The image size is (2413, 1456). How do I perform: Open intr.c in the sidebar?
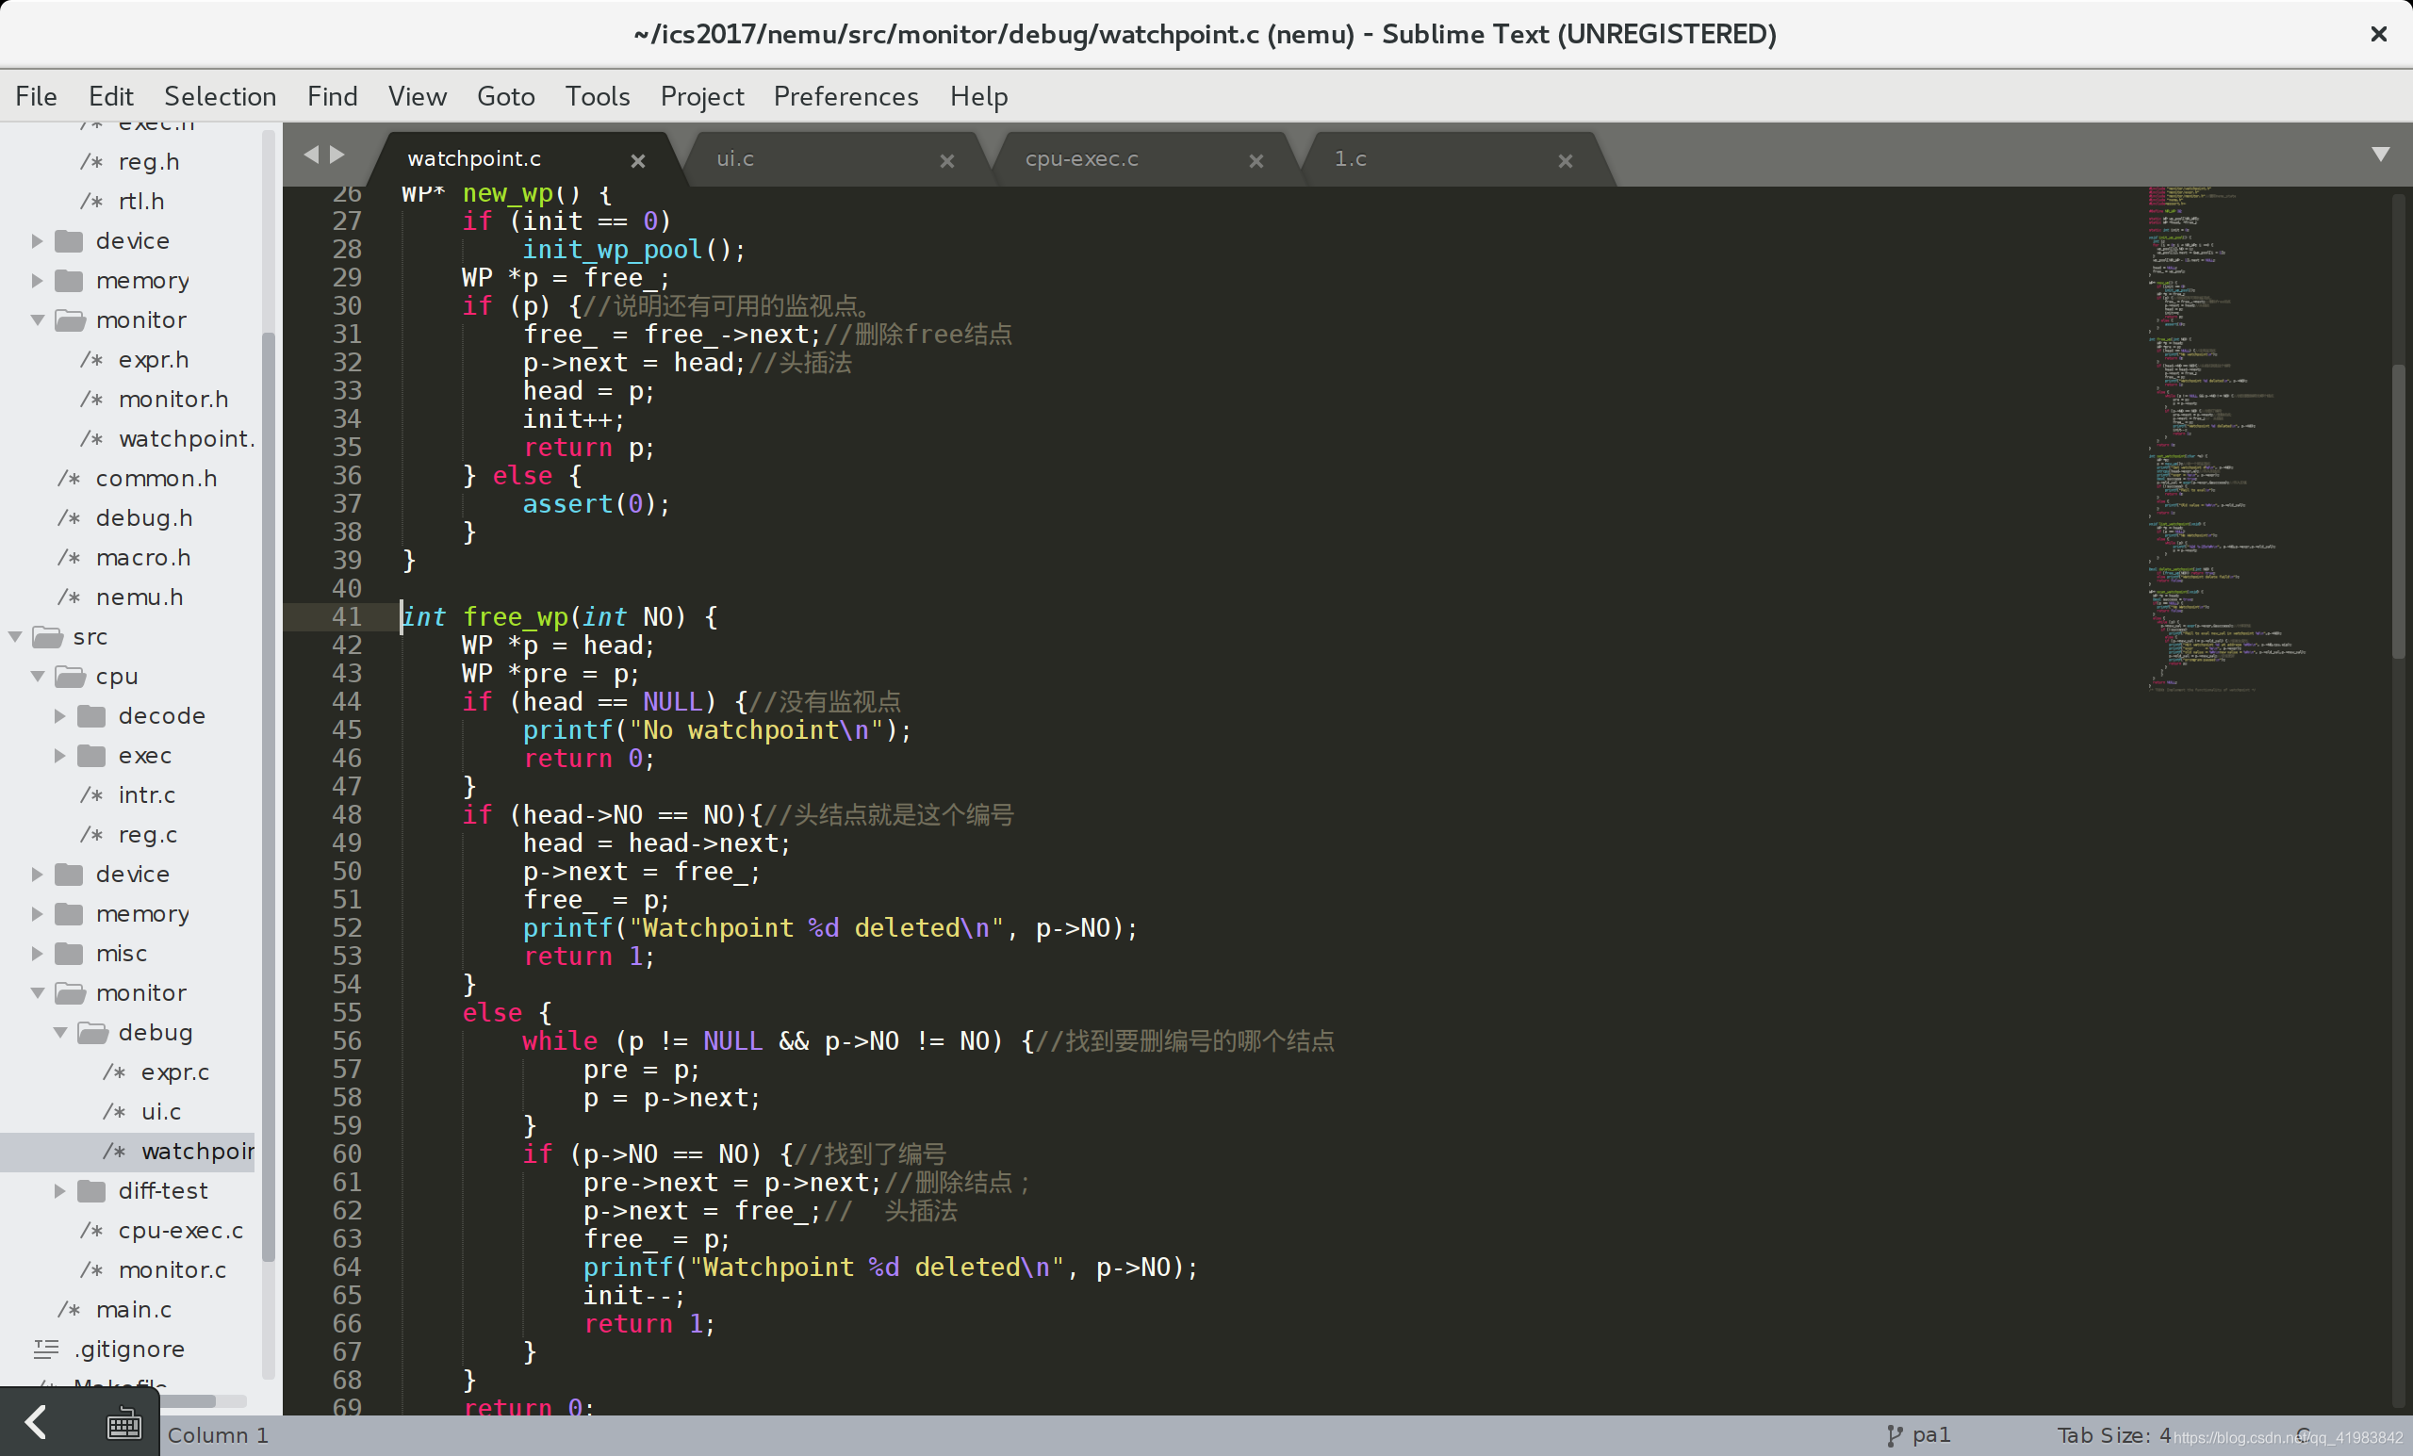coord(147,795)
